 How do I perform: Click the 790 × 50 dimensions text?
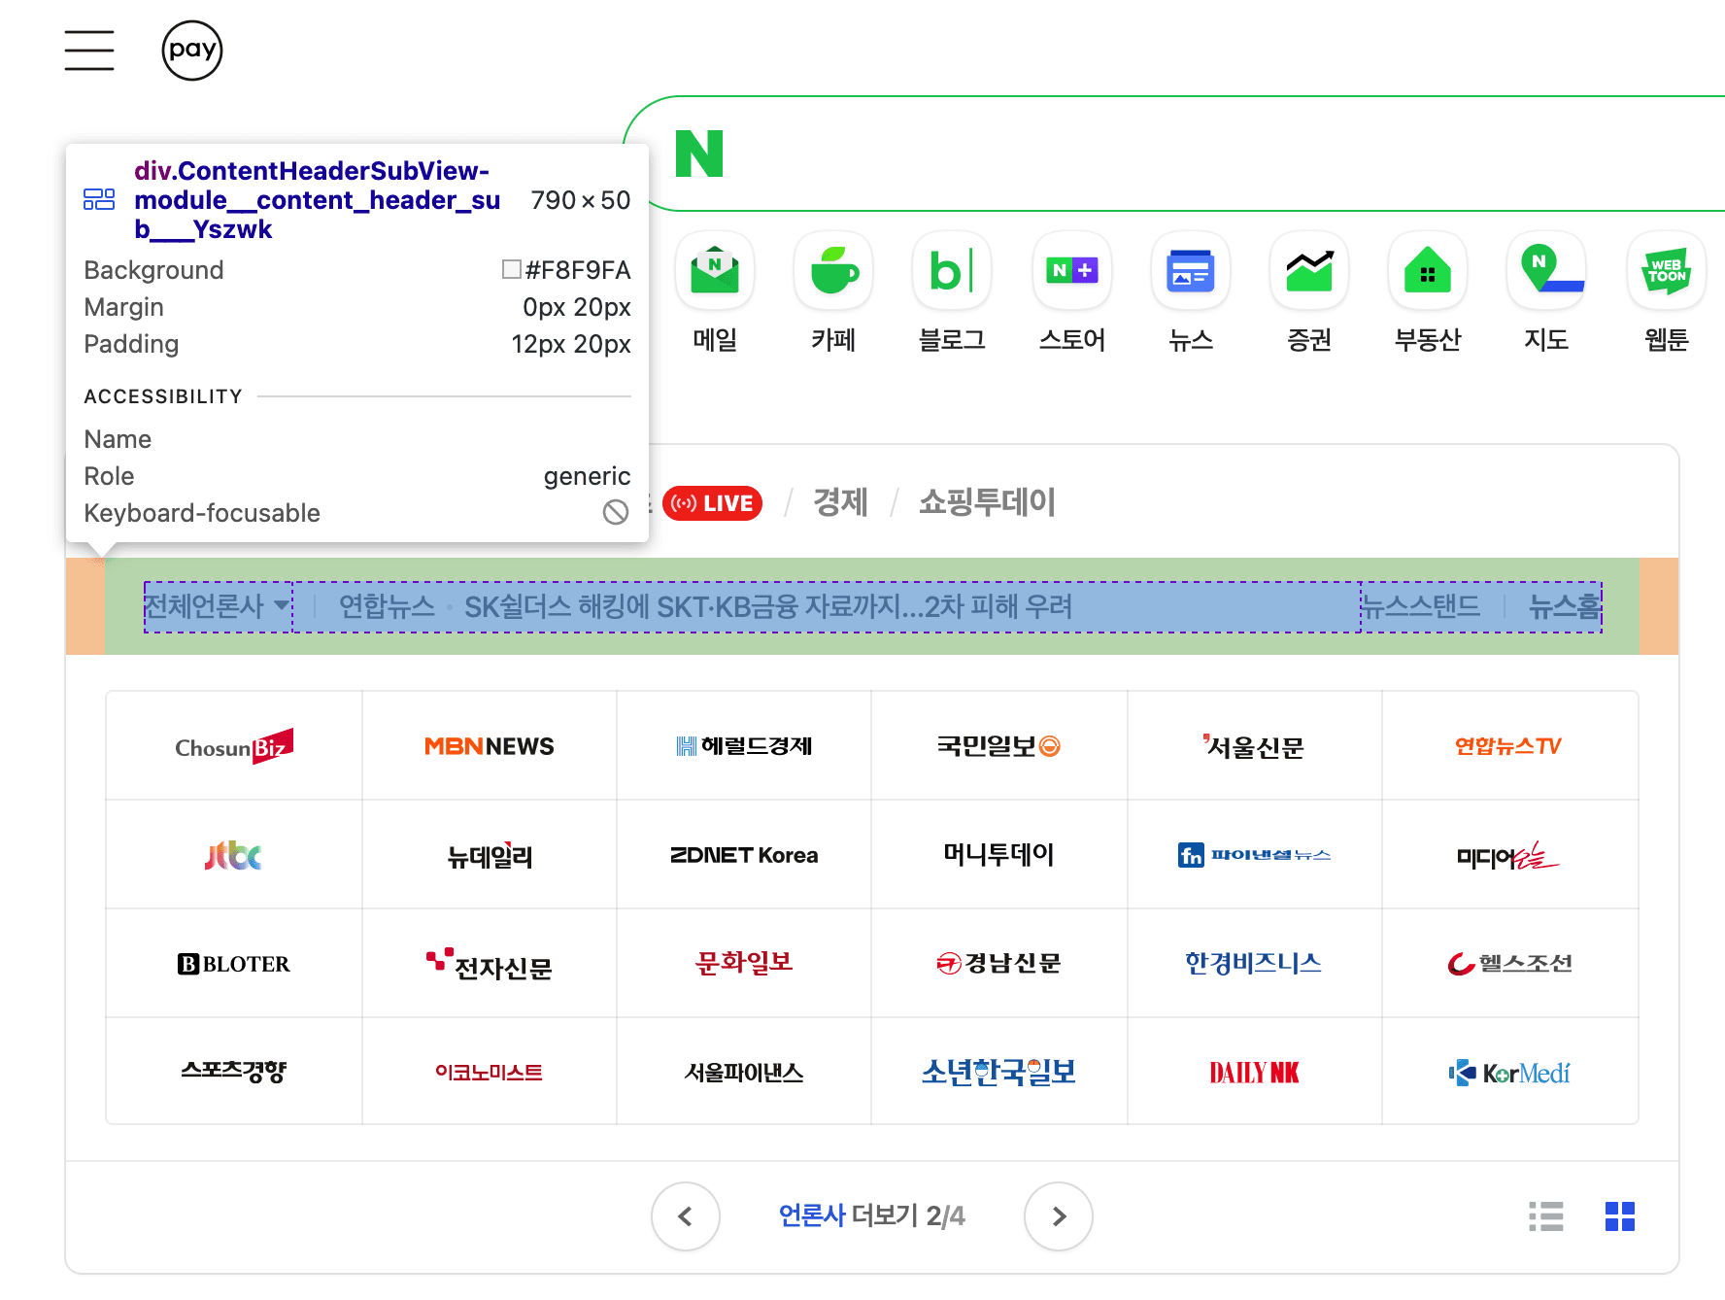coord(581,200)
